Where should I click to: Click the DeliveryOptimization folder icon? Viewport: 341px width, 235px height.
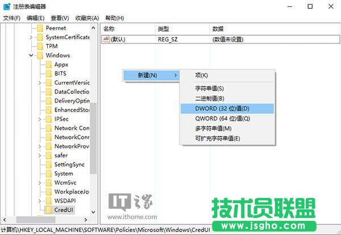coord(49,101)
